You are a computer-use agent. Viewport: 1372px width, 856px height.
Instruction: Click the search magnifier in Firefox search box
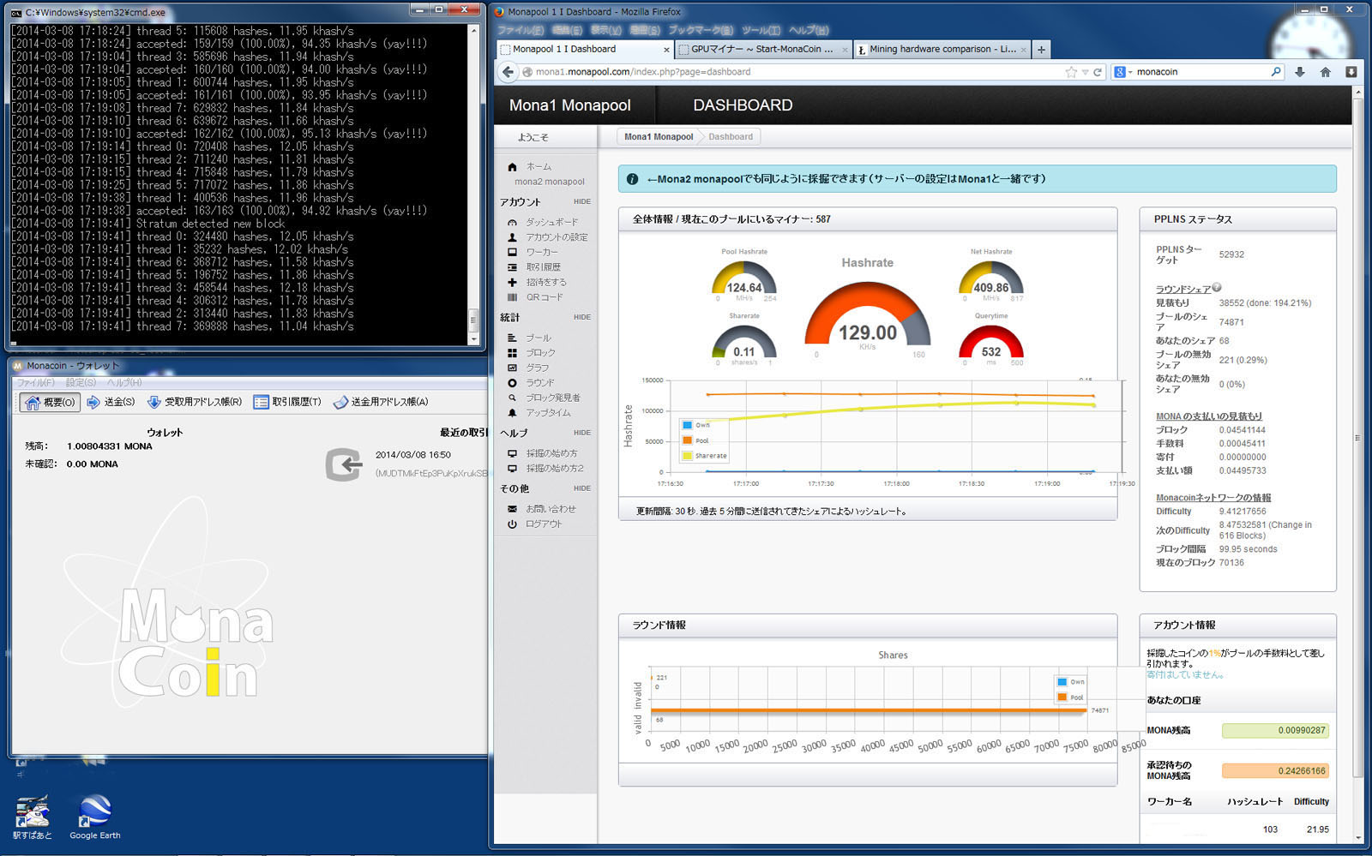(x=1276, y=72)
